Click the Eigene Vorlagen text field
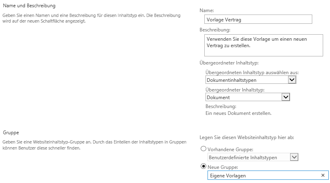Image resolution: width=330 pixels, height=183 pixels. (262, 175)
